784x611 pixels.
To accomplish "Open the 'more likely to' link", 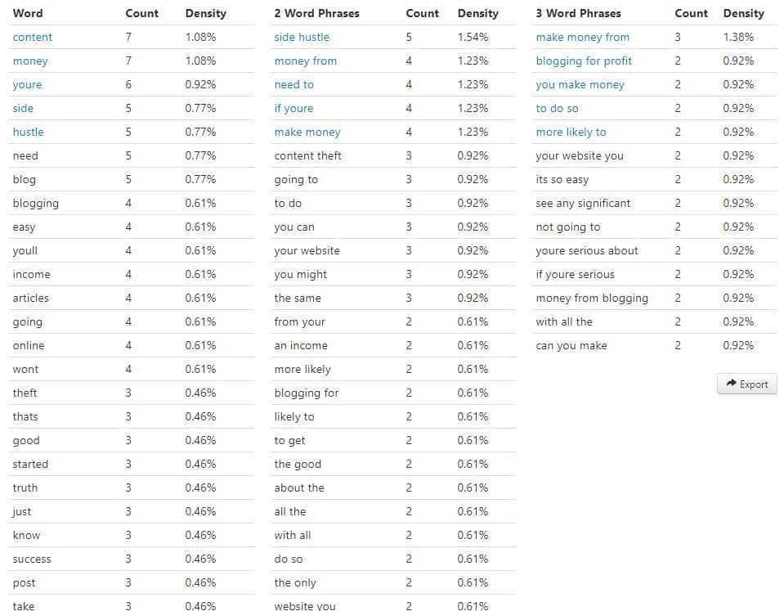I will pyautogui.click(x=571, y=132).
